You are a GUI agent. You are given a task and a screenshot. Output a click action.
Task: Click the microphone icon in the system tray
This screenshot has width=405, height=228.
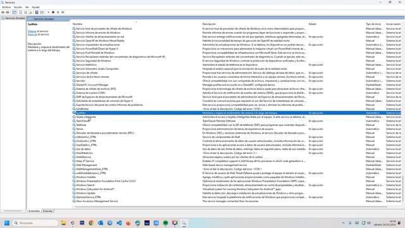point(350,223)
